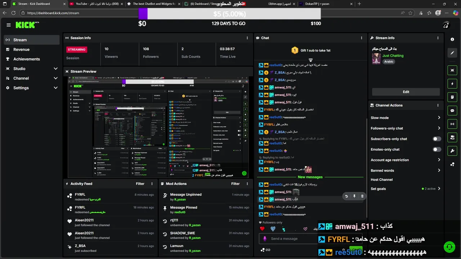Open Chat panel three-dot menu
Image resolution: width=461 pixels, height=259 pixels.
[362, 38]
